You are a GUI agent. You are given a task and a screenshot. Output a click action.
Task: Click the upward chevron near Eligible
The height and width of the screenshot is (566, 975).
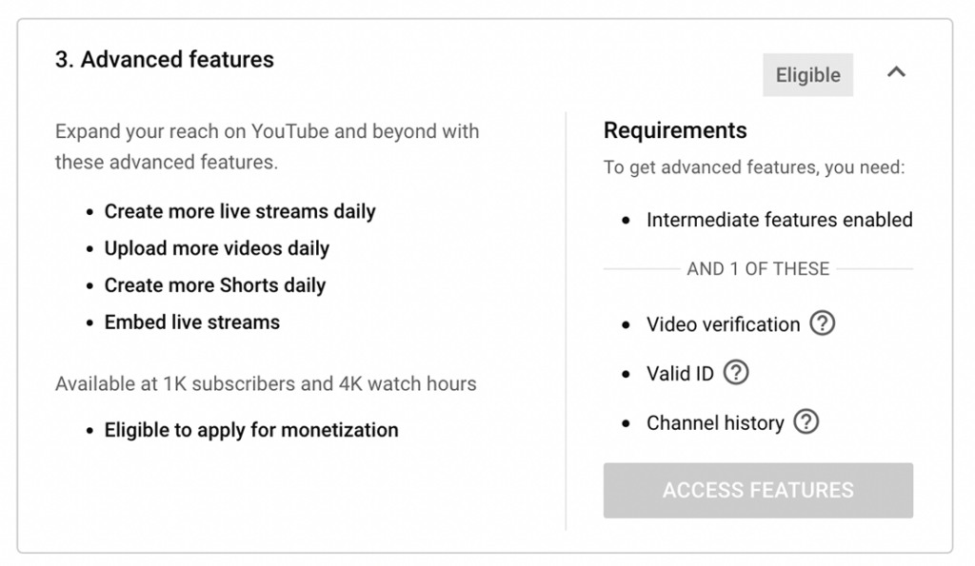[x=896, y=71]
